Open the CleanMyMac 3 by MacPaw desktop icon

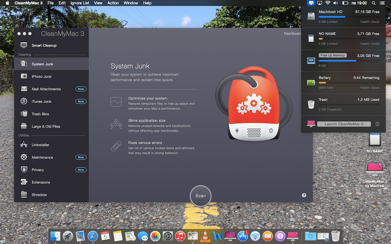point(375,174)
